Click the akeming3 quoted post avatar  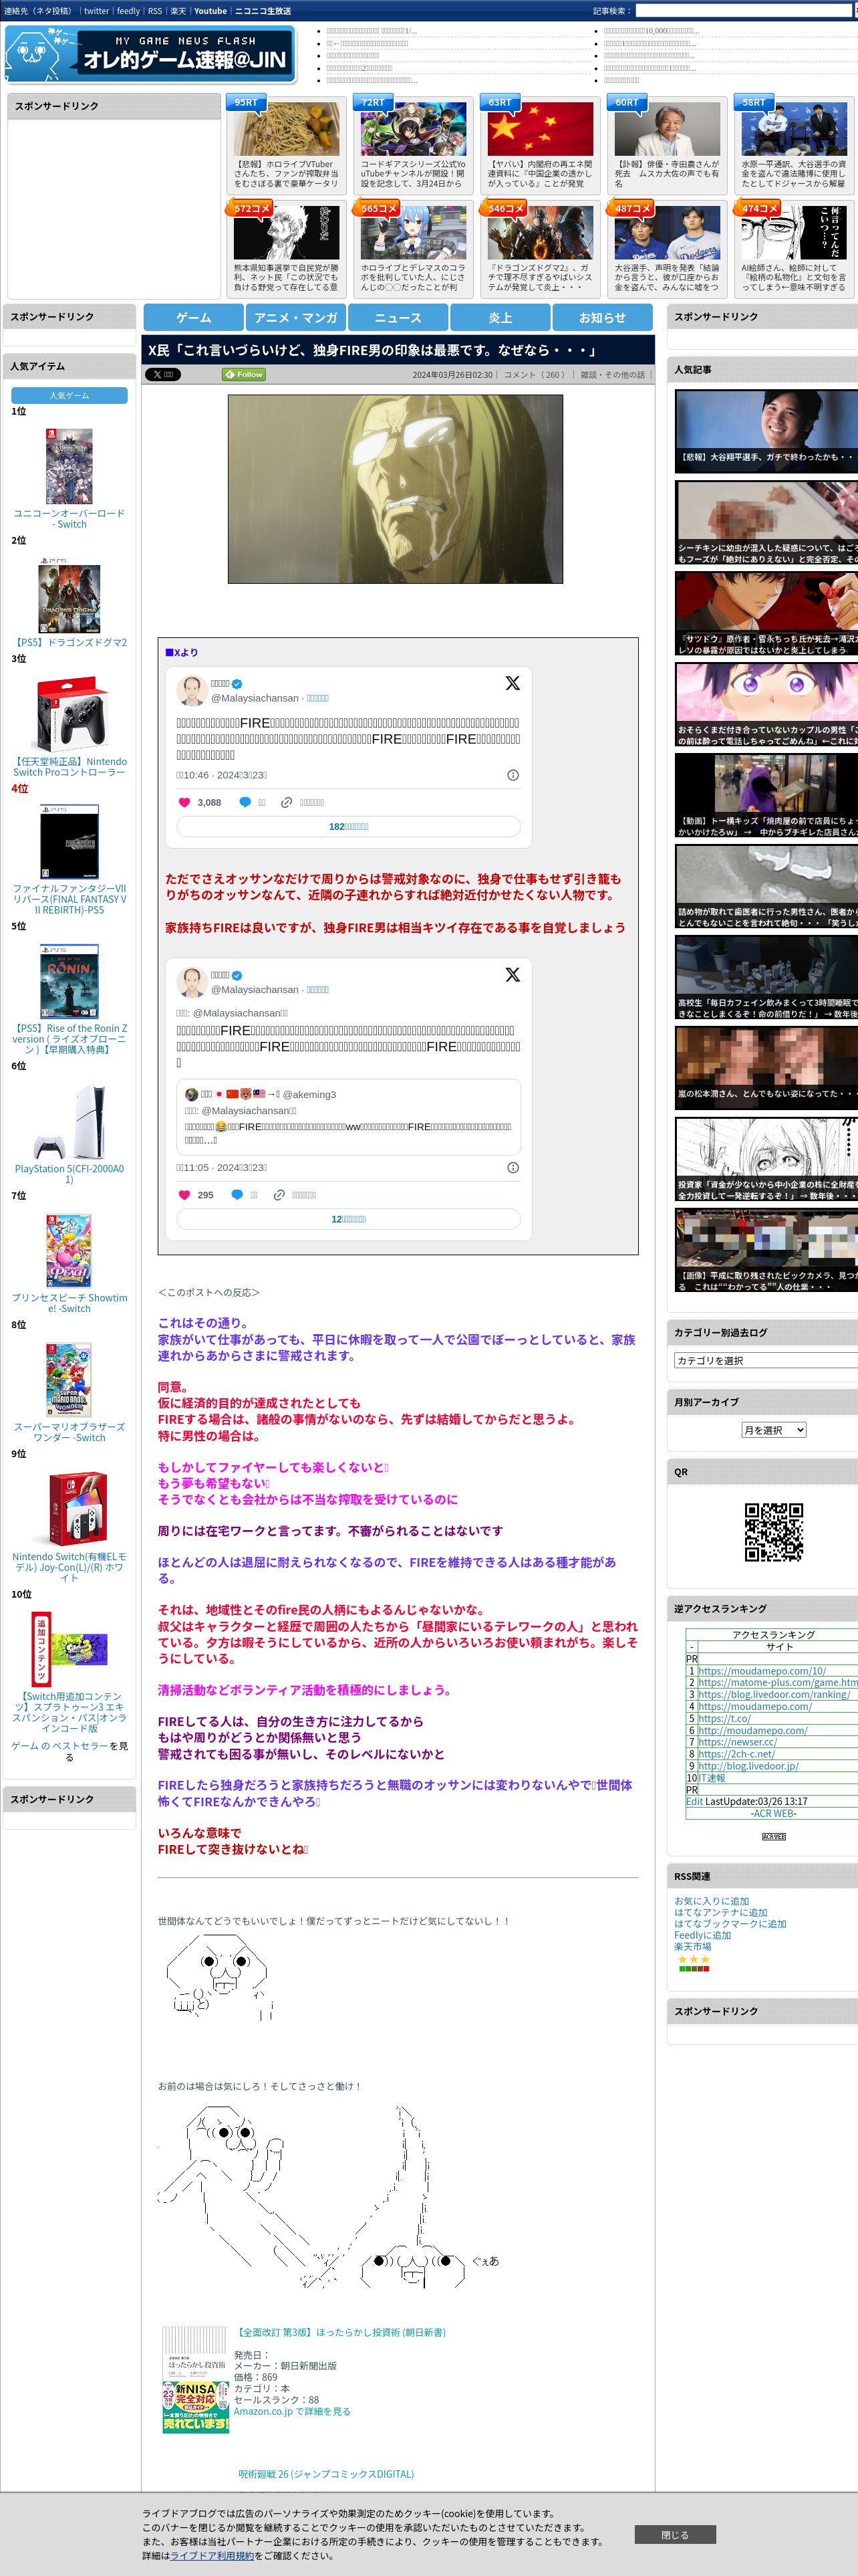[190, 1094]
